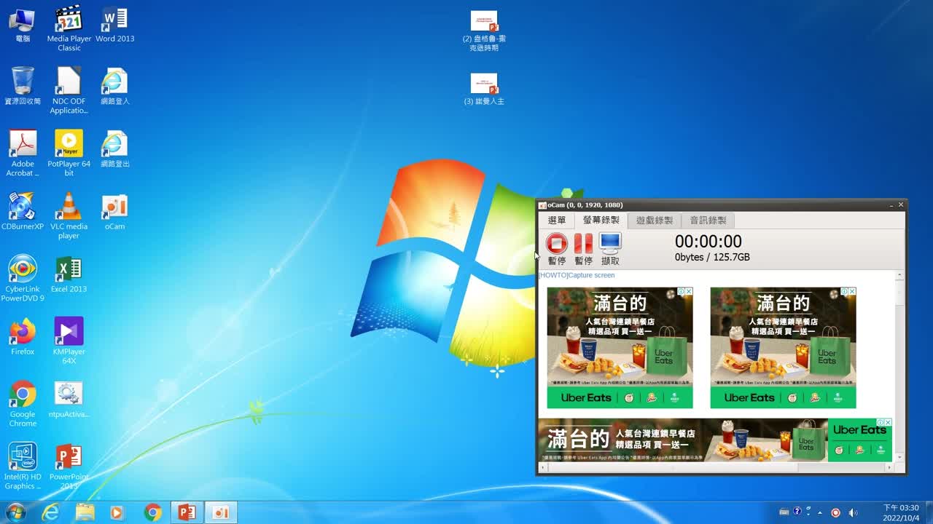This screenshot has height=524, width=933.
Task: Select the Word 2013 desktop shortcut
Action: click(115, 25)
